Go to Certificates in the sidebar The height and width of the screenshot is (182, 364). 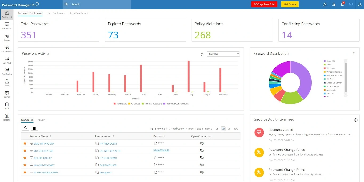click(x=7, y=71)
